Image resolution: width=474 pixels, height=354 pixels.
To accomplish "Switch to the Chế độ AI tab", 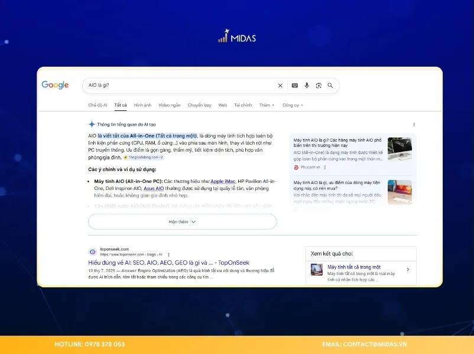I will pos(98,105).
